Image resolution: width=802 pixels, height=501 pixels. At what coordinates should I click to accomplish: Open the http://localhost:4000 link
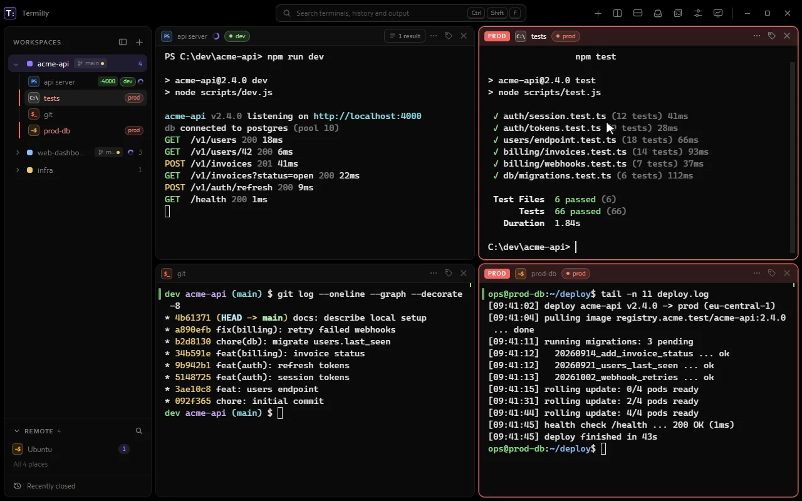point(367,116)
